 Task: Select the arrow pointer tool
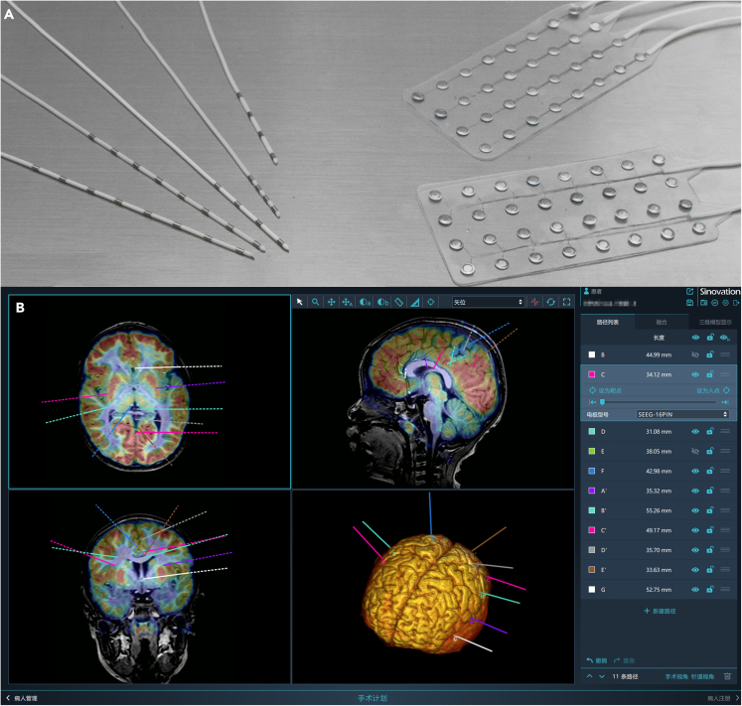point(299,301)
